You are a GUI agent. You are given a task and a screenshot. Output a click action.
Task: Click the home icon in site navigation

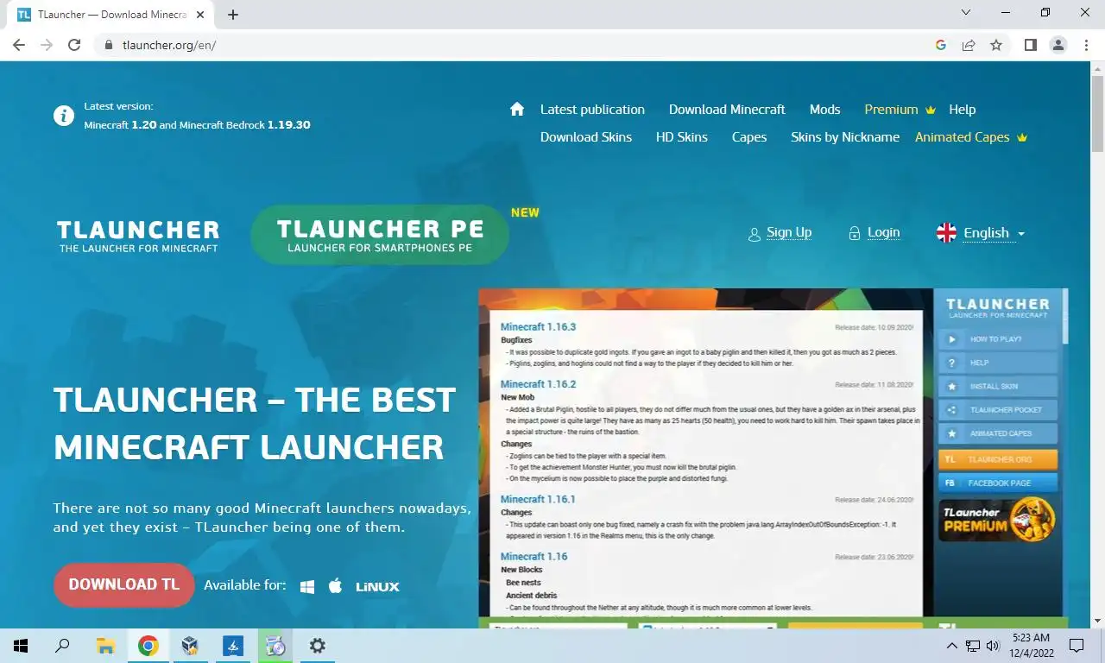click(x=517, y=109)
